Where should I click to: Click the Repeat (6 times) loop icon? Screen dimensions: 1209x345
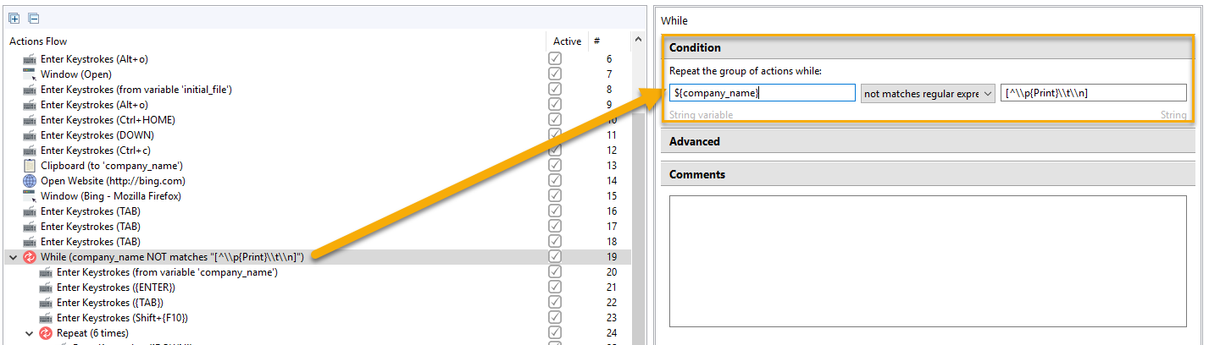46,333
